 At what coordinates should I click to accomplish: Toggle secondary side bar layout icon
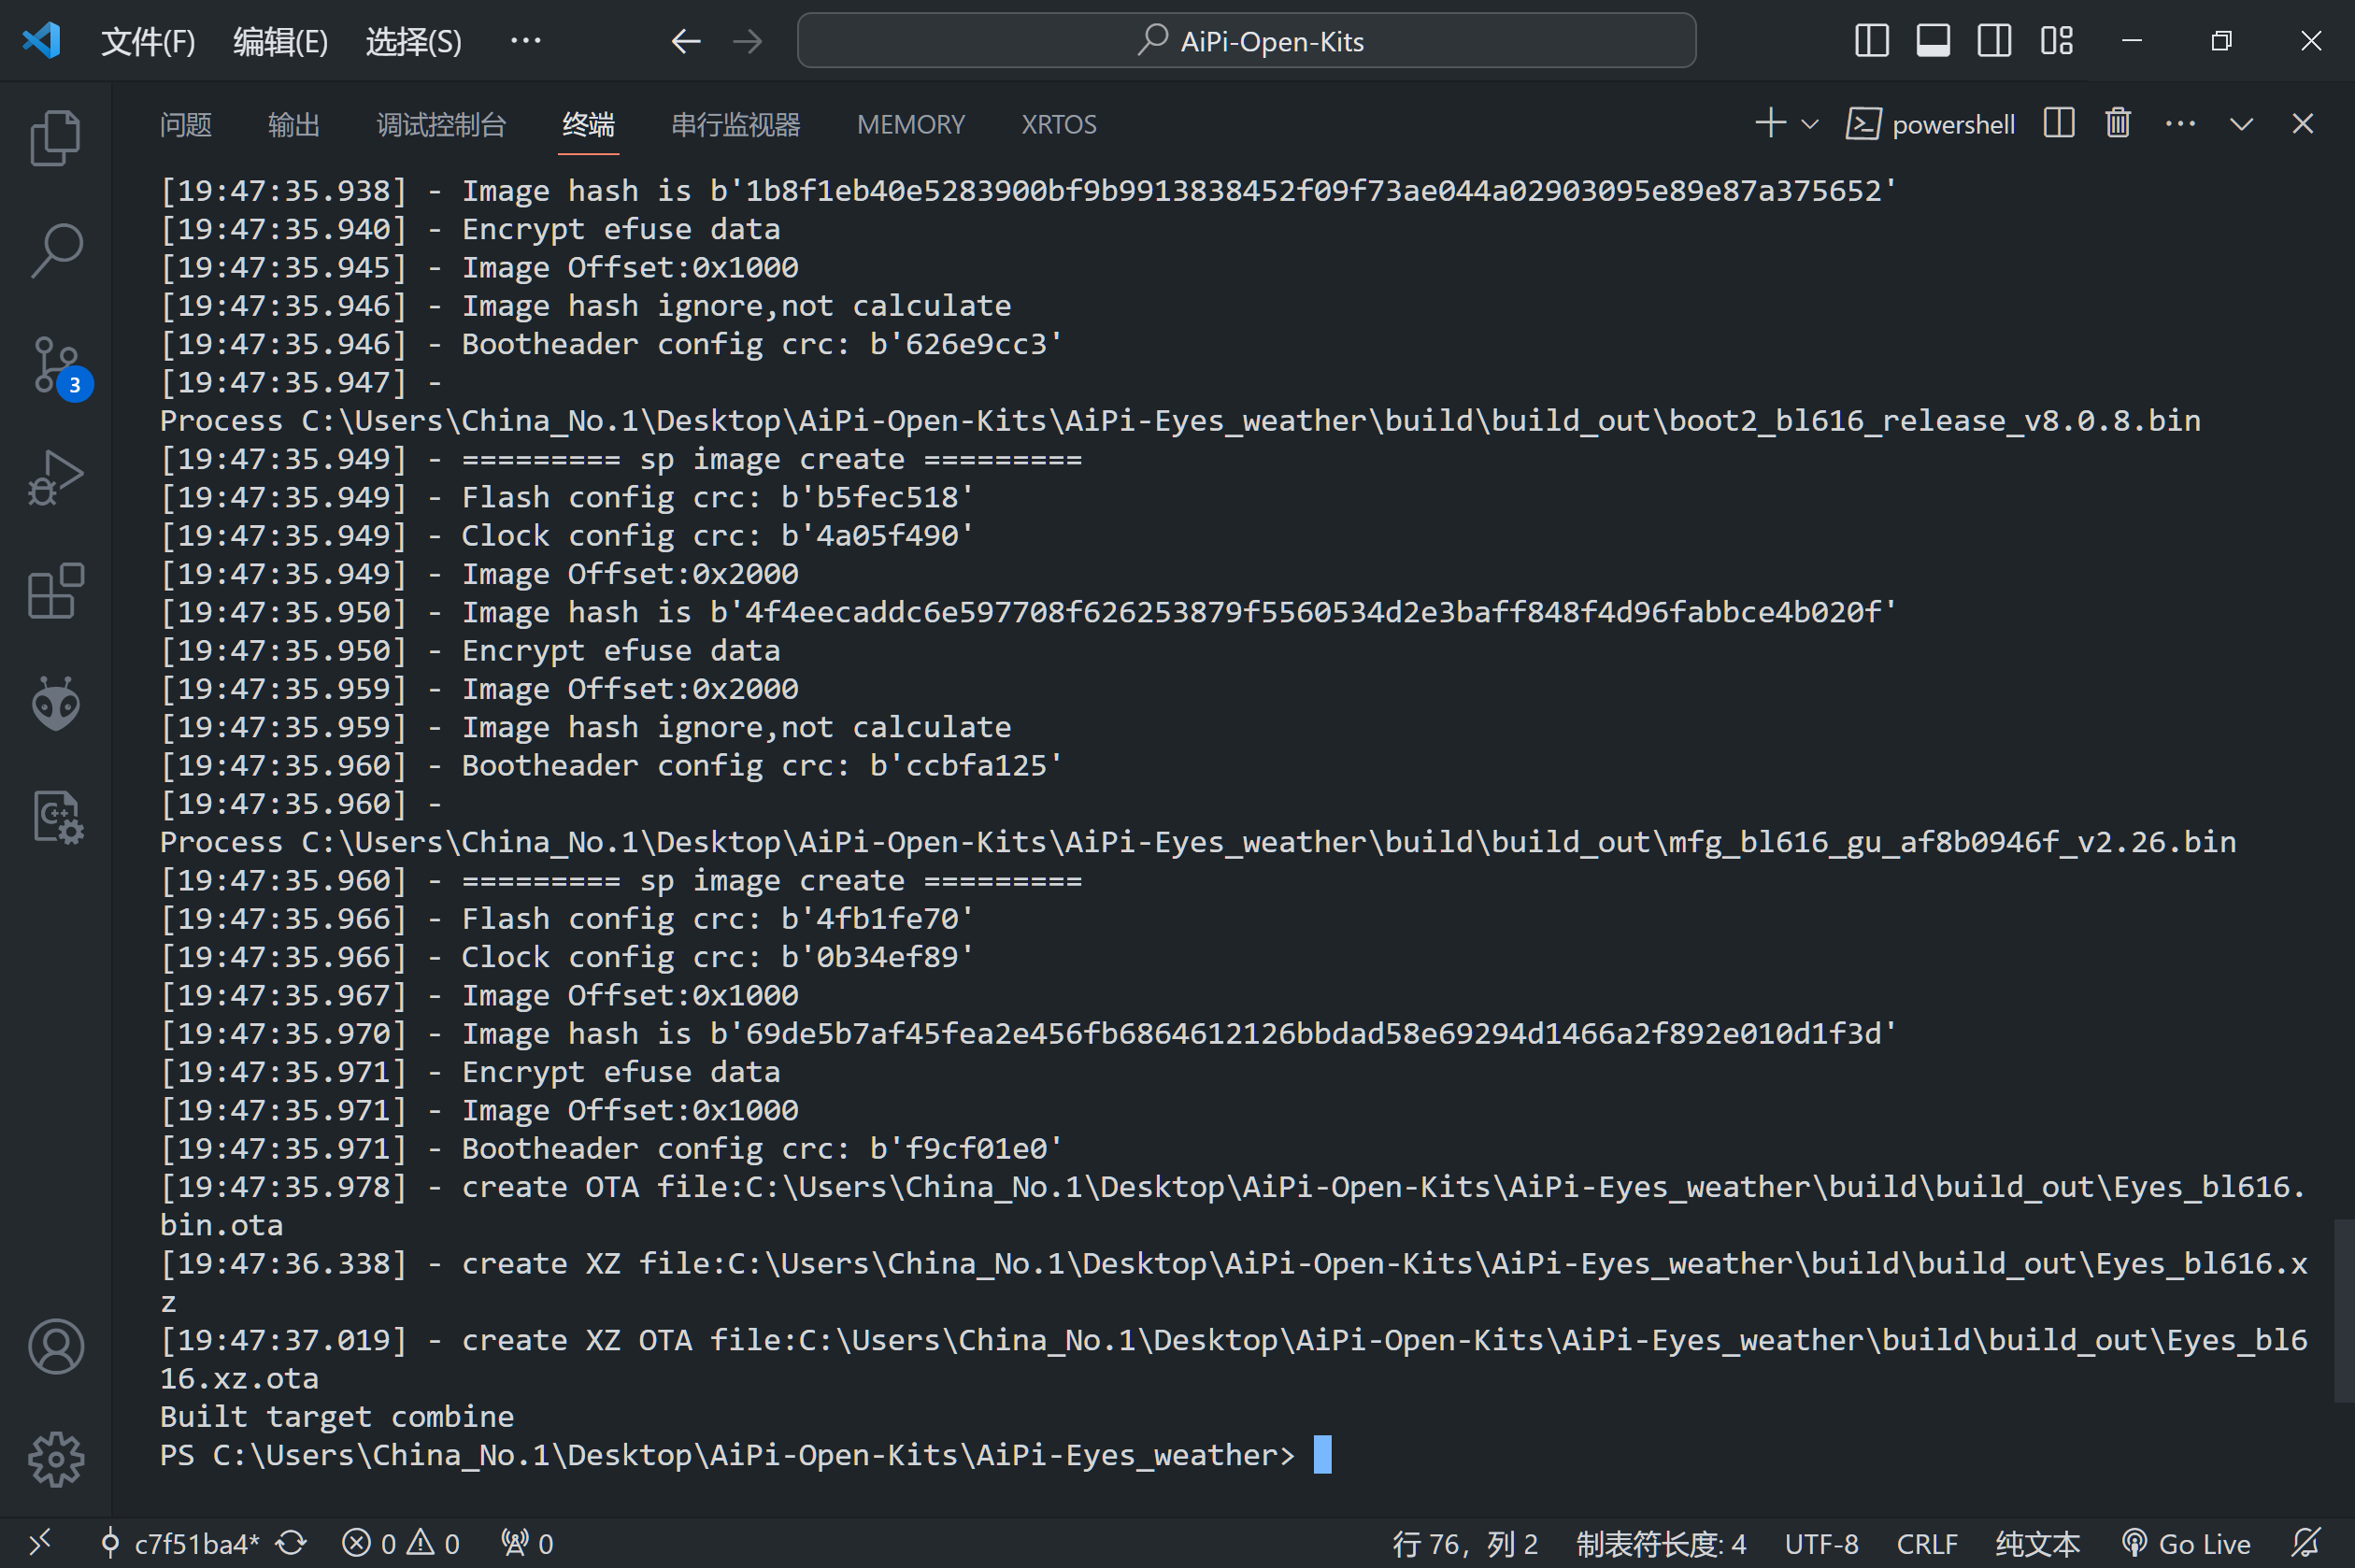1994,41
